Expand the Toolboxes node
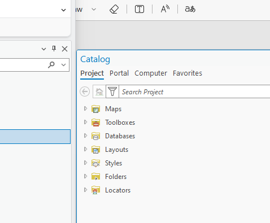 pyautogui.click(x=85, y=122)
